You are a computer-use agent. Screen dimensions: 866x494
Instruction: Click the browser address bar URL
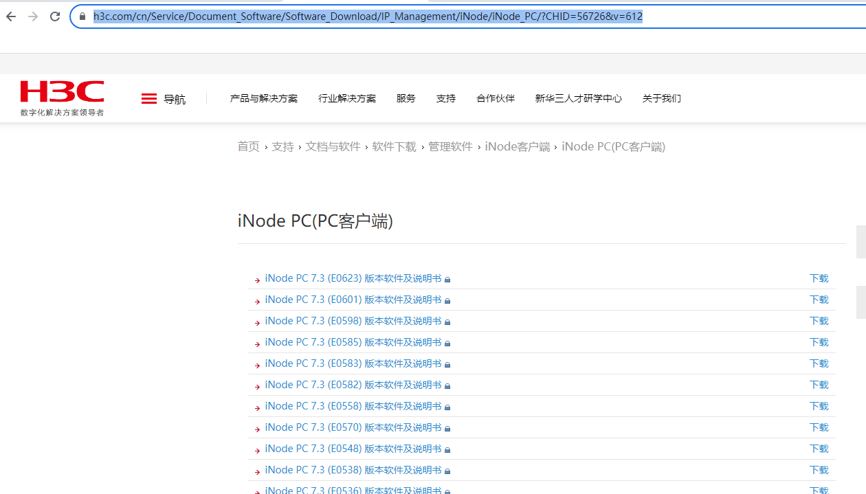click(368, 16)
